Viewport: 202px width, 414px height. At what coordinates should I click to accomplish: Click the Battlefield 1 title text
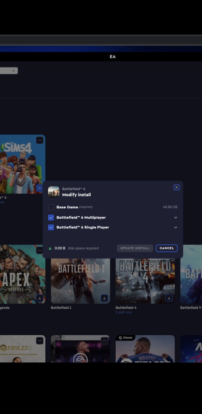61,307
